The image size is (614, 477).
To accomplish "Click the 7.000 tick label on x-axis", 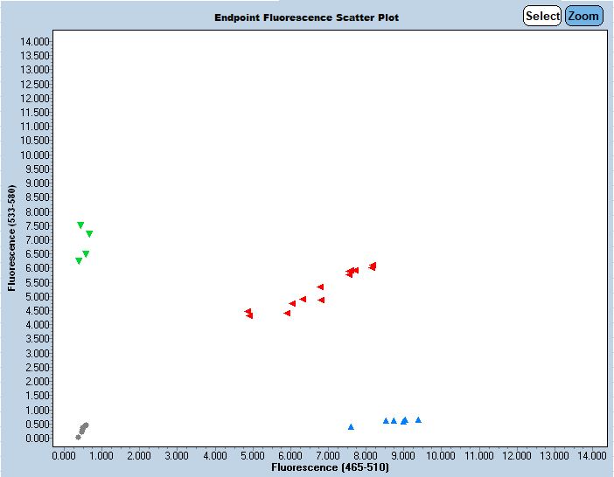I will pyautogui.click(x=326, y=455).
